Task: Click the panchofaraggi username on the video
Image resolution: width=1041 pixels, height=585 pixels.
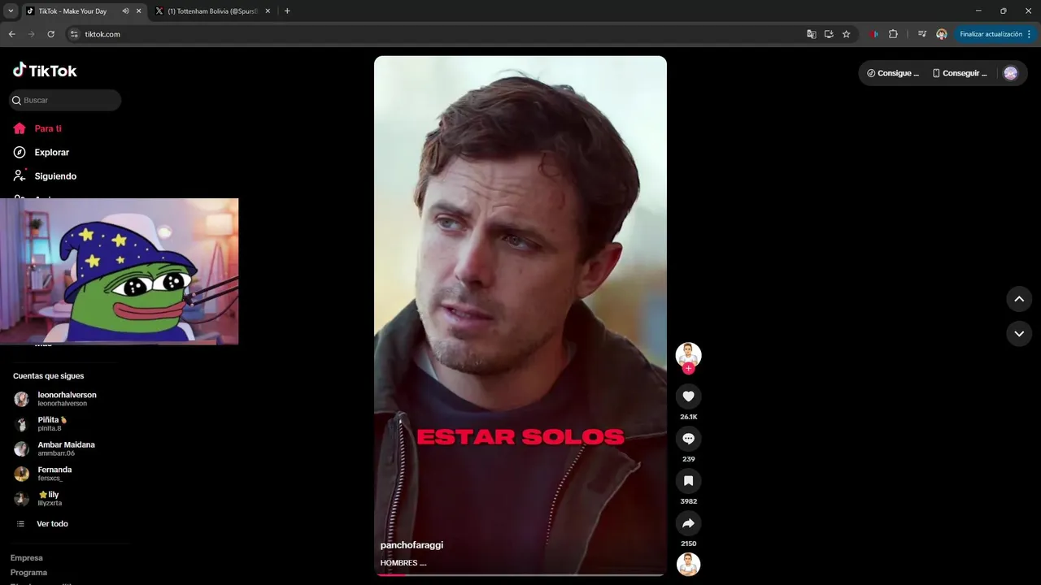Action: (412, 545)
